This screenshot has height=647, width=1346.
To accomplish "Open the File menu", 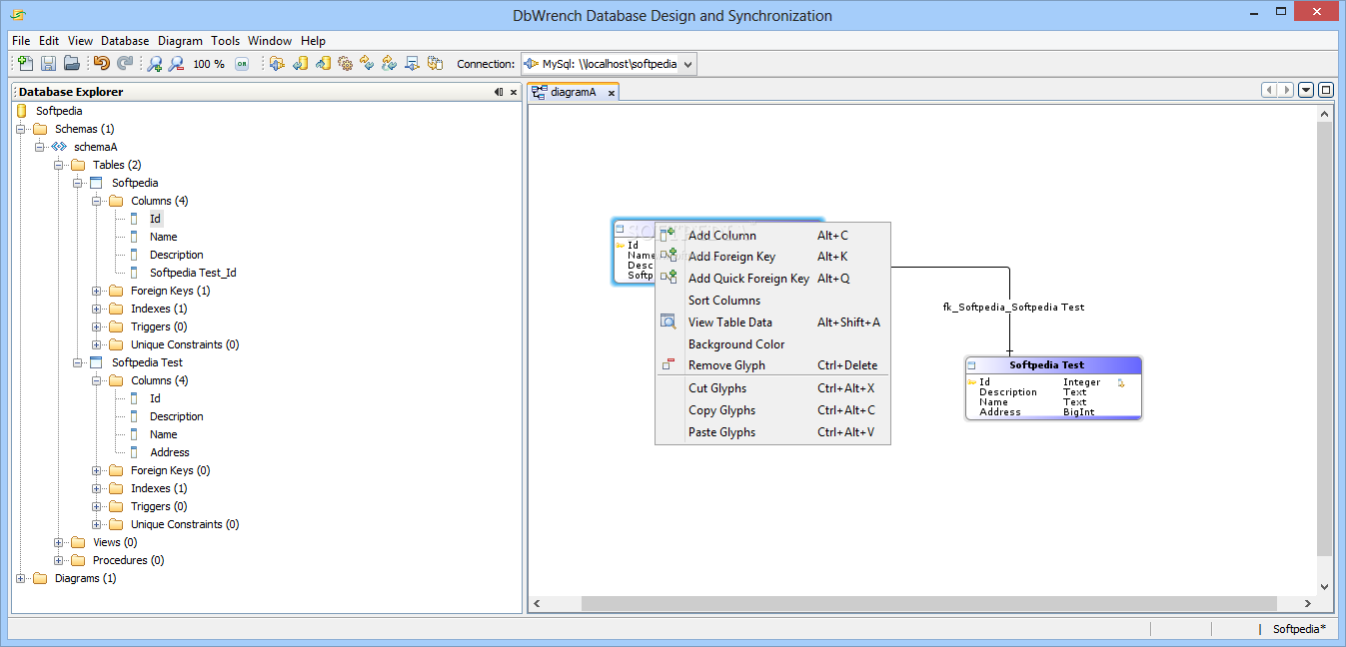I will tap(21, 41).
